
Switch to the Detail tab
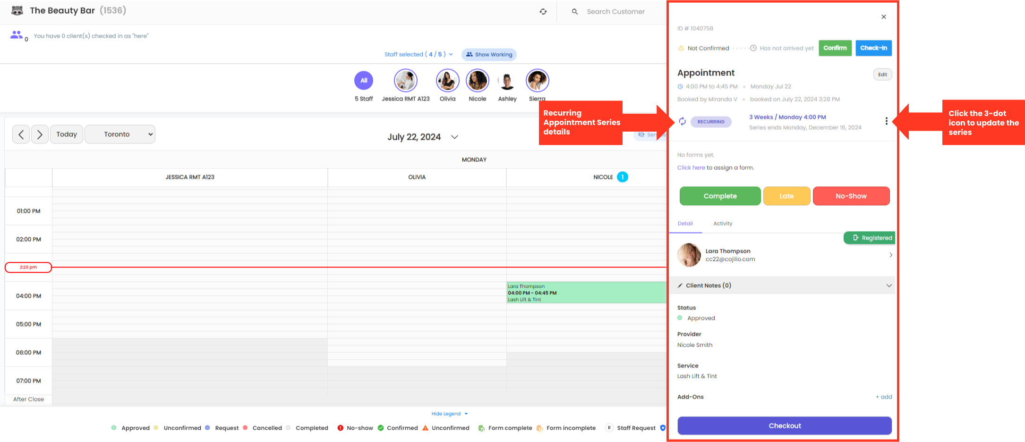(x=685, y=224)
